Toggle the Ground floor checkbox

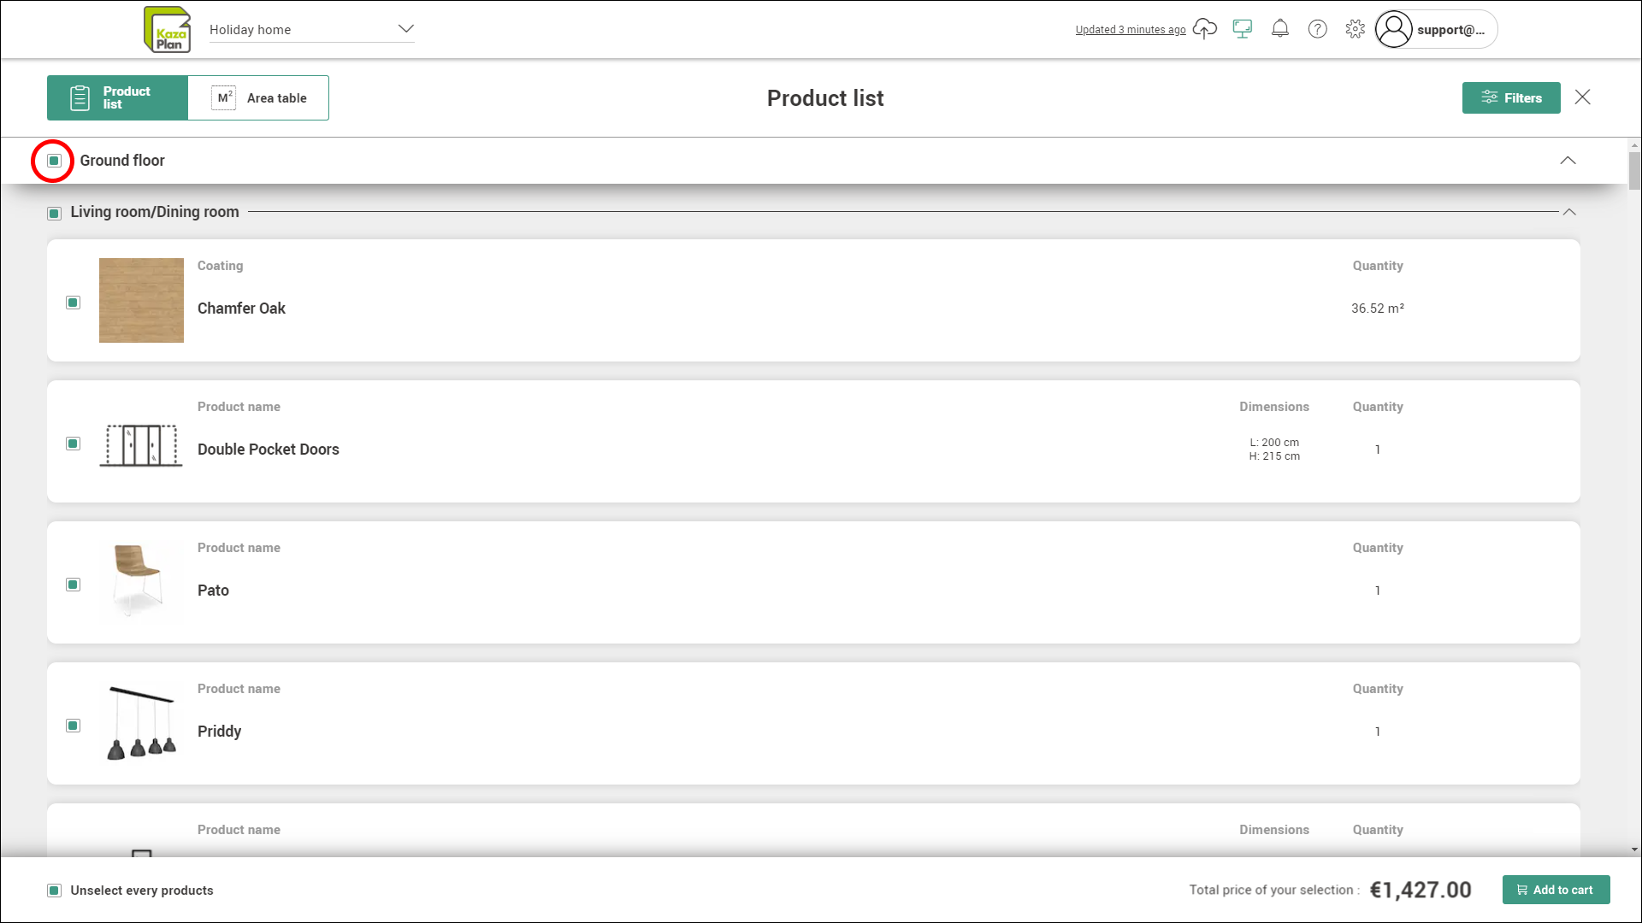(54, 161)
